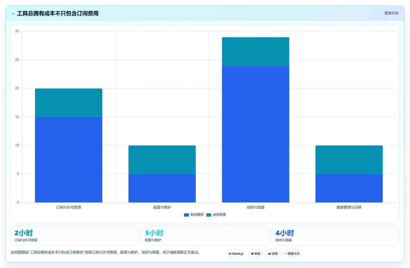This screenshot has height=268, width=410.
Task: Click the chart title 工具总拥有成本不只包含订阅费用
Action: coord(58,13)
